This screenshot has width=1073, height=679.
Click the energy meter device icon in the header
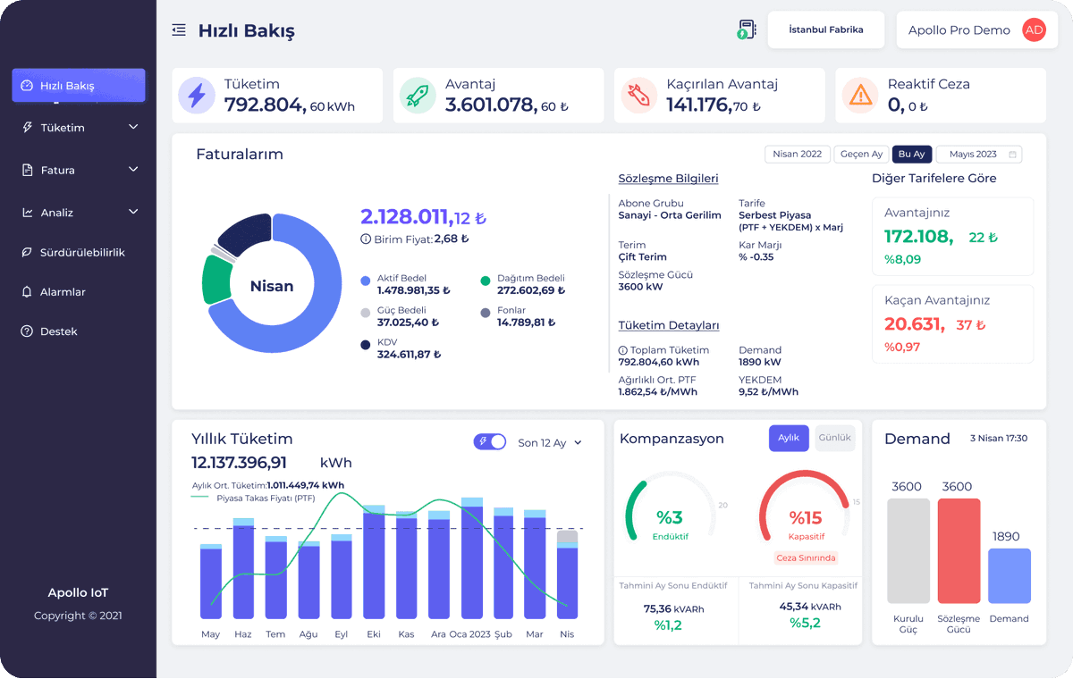point(746,29)
